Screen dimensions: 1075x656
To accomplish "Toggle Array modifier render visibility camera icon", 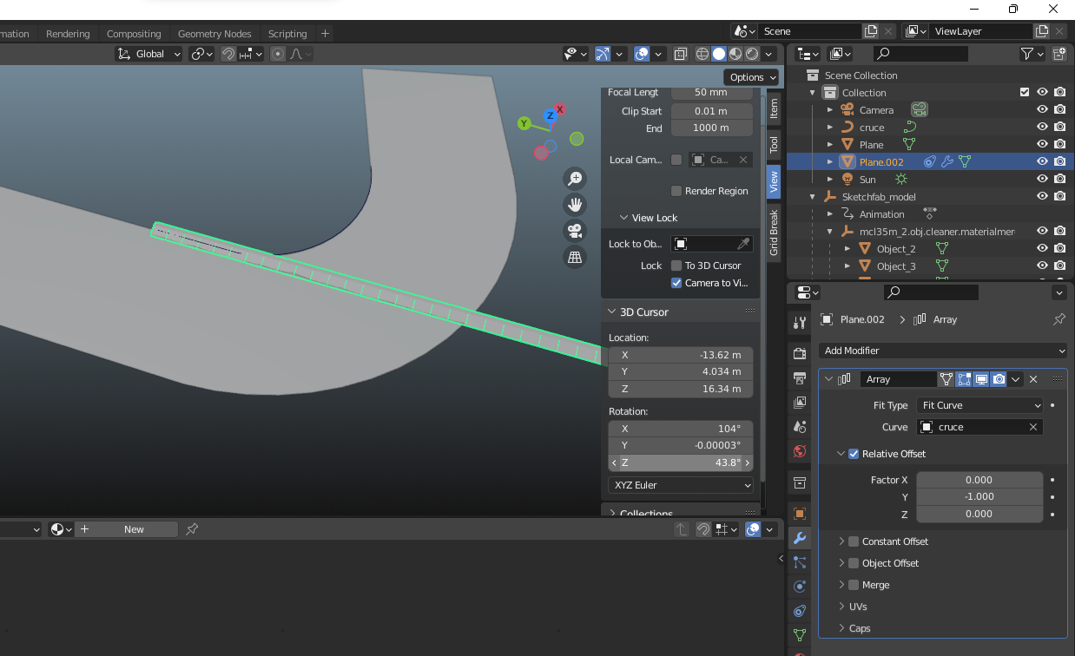I will click(x=999, y=379).
